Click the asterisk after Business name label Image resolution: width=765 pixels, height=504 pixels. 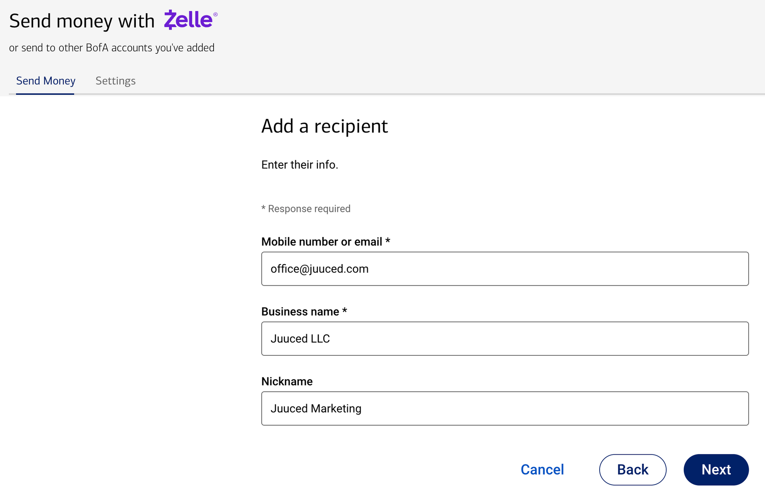point(345,311)
